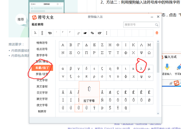Click the magnifier search icon

157,25
